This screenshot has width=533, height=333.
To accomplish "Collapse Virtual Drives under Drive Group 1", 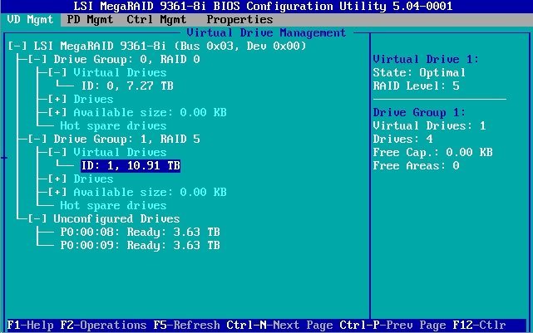I will pyautogui.click(x=57, y=153).
